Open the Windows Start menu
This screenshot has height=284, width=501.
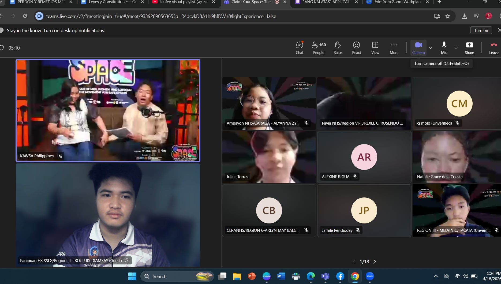[132, 276]
